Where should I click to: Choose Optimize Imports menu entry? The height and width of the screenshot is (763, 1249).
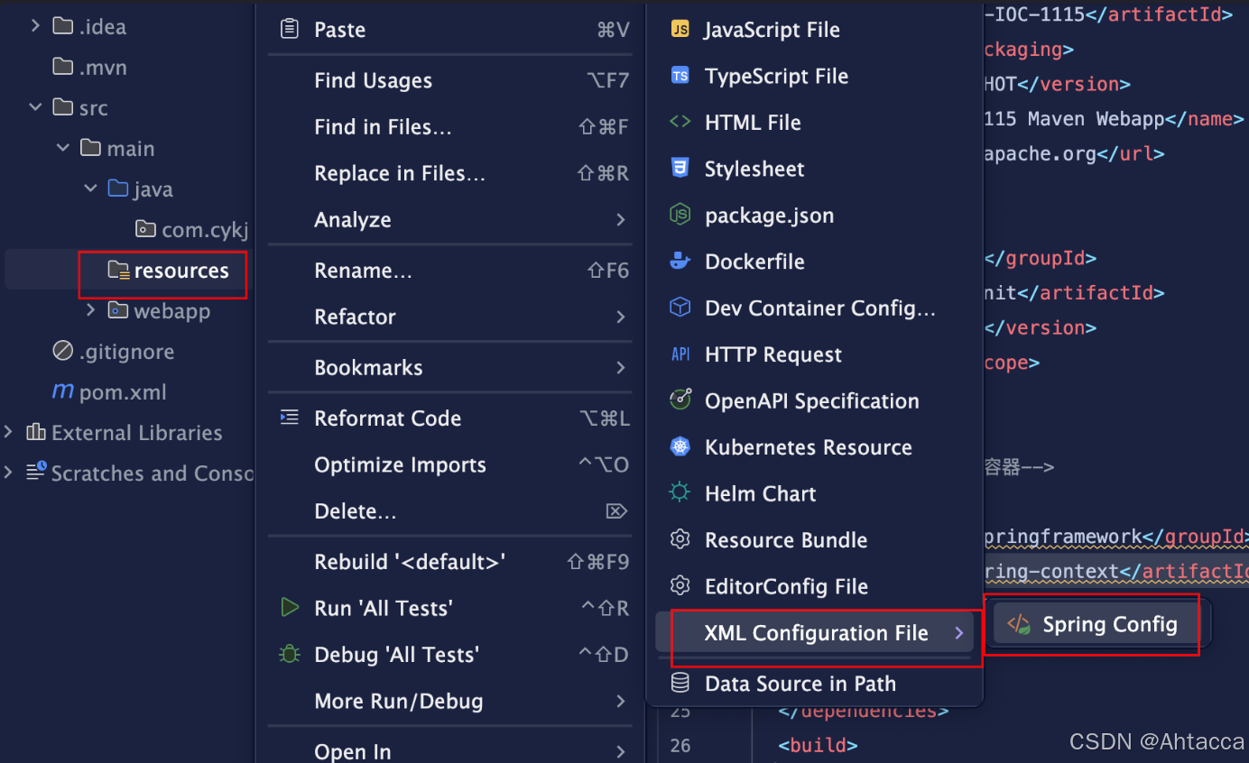(449, 464)
